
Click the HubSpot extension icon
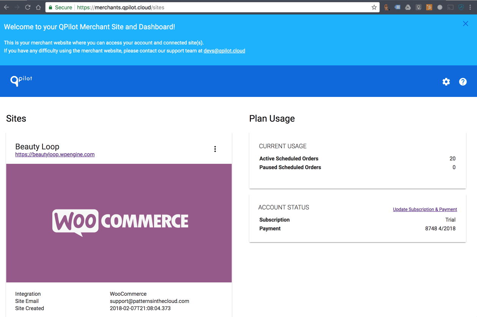click(x=429, y=7)
